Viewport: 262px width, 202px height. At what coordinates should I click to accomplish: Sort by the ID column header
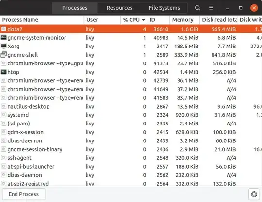tap(158, 20)
